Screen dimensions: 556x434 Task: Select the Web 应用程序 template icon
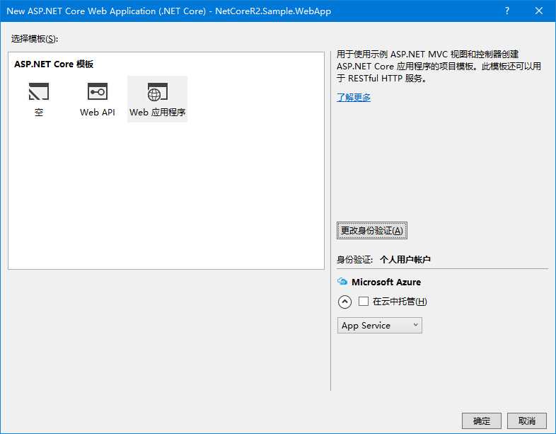[x=158, y=92]
